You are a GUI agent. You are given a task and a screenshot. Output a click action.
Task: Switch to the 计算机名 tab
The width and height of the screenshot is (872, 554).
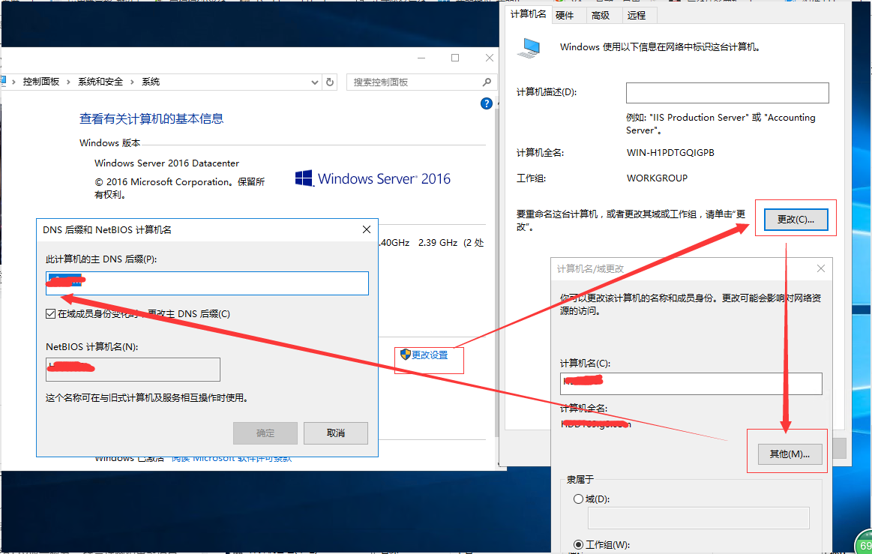529,14
